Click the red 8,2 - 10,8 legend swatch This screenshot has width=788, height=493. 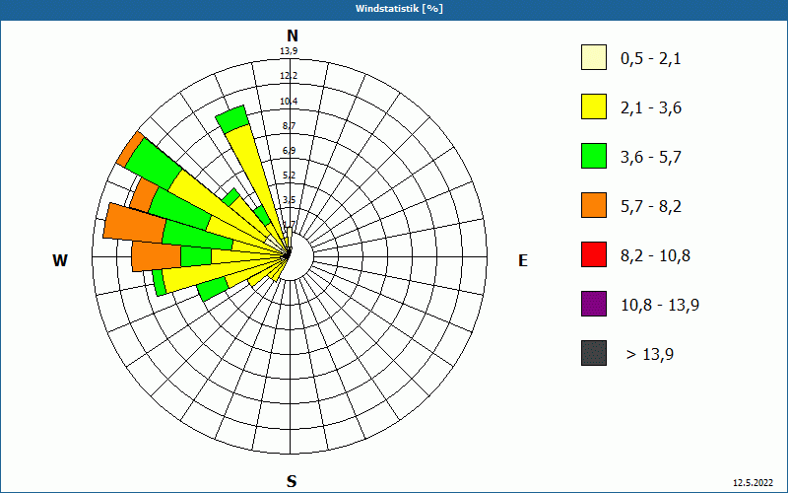point(594,254)
